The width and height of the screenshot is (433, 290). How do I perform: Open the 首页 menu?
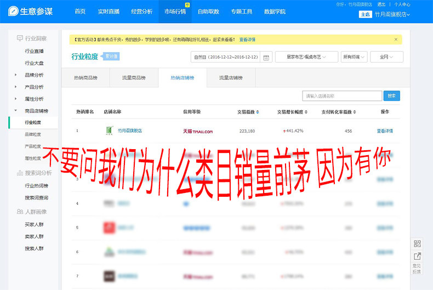pos(80,12)
